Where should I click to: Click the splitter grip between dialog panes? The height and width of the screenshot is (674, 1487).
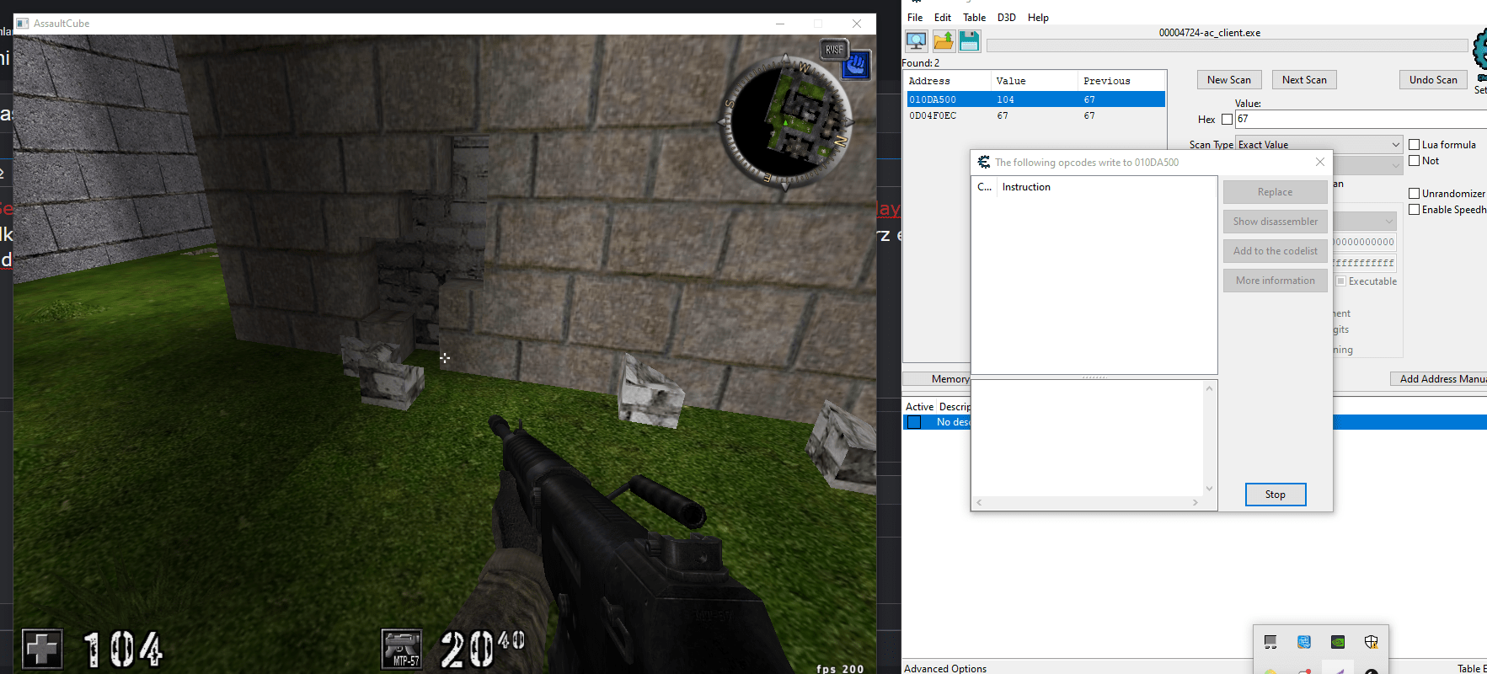[1094, 377]
